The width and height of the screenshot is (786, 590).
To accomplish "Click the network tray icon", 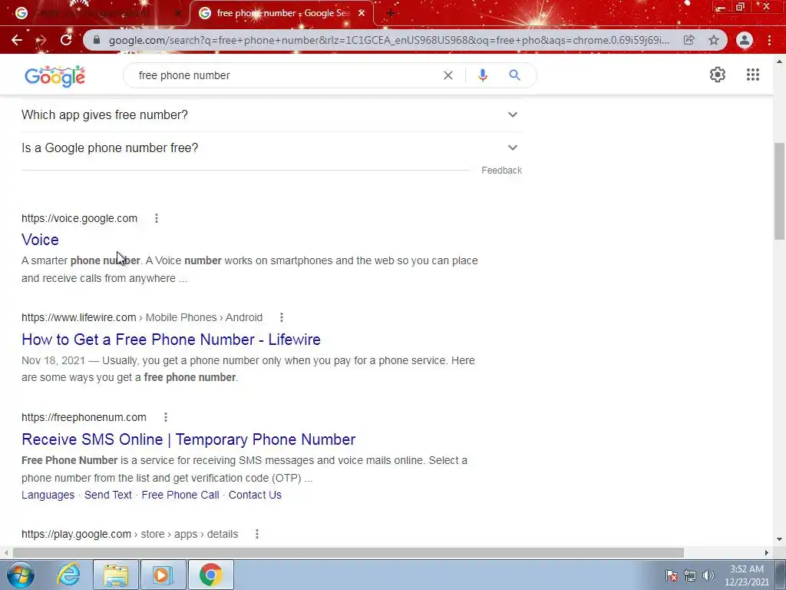I will 690,575.
